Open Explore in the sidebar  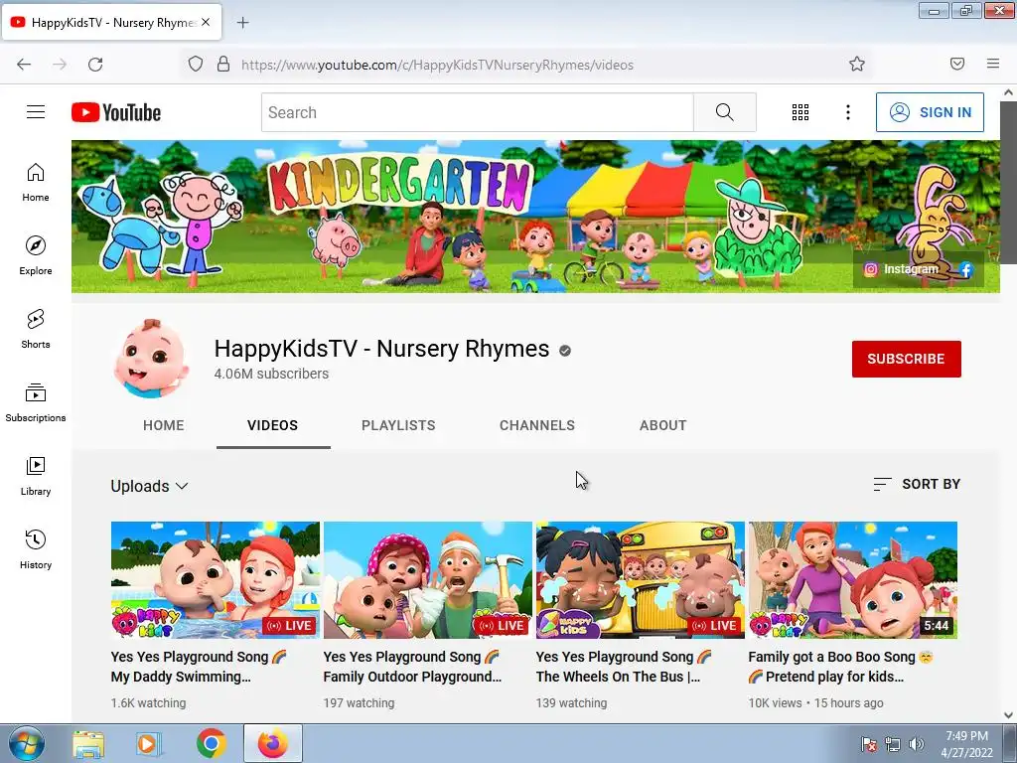click(36, 255)
